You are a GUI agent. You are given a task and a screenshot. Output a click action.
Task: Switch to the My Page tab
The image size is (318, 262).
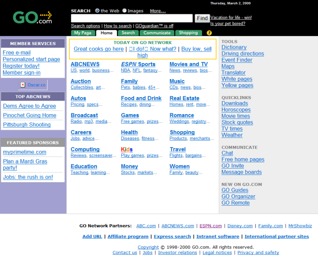[83, 33]
